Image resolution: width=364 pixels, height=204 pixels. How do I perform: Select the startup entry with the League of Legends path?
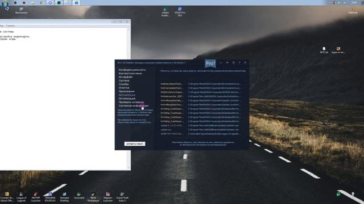201,134
